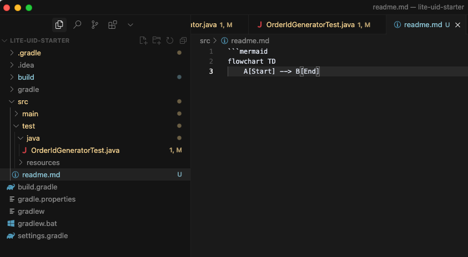Image resolution: width=468 pixels, height=257 pixels.
Task: Click the green maximize window button
Action: click(29, 8)
